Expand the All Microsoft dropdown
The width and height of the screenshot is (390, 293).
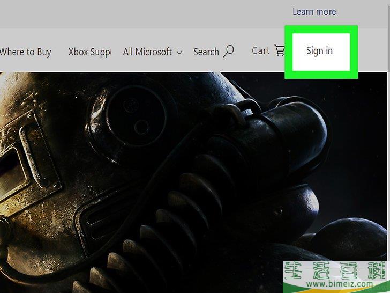153,52
